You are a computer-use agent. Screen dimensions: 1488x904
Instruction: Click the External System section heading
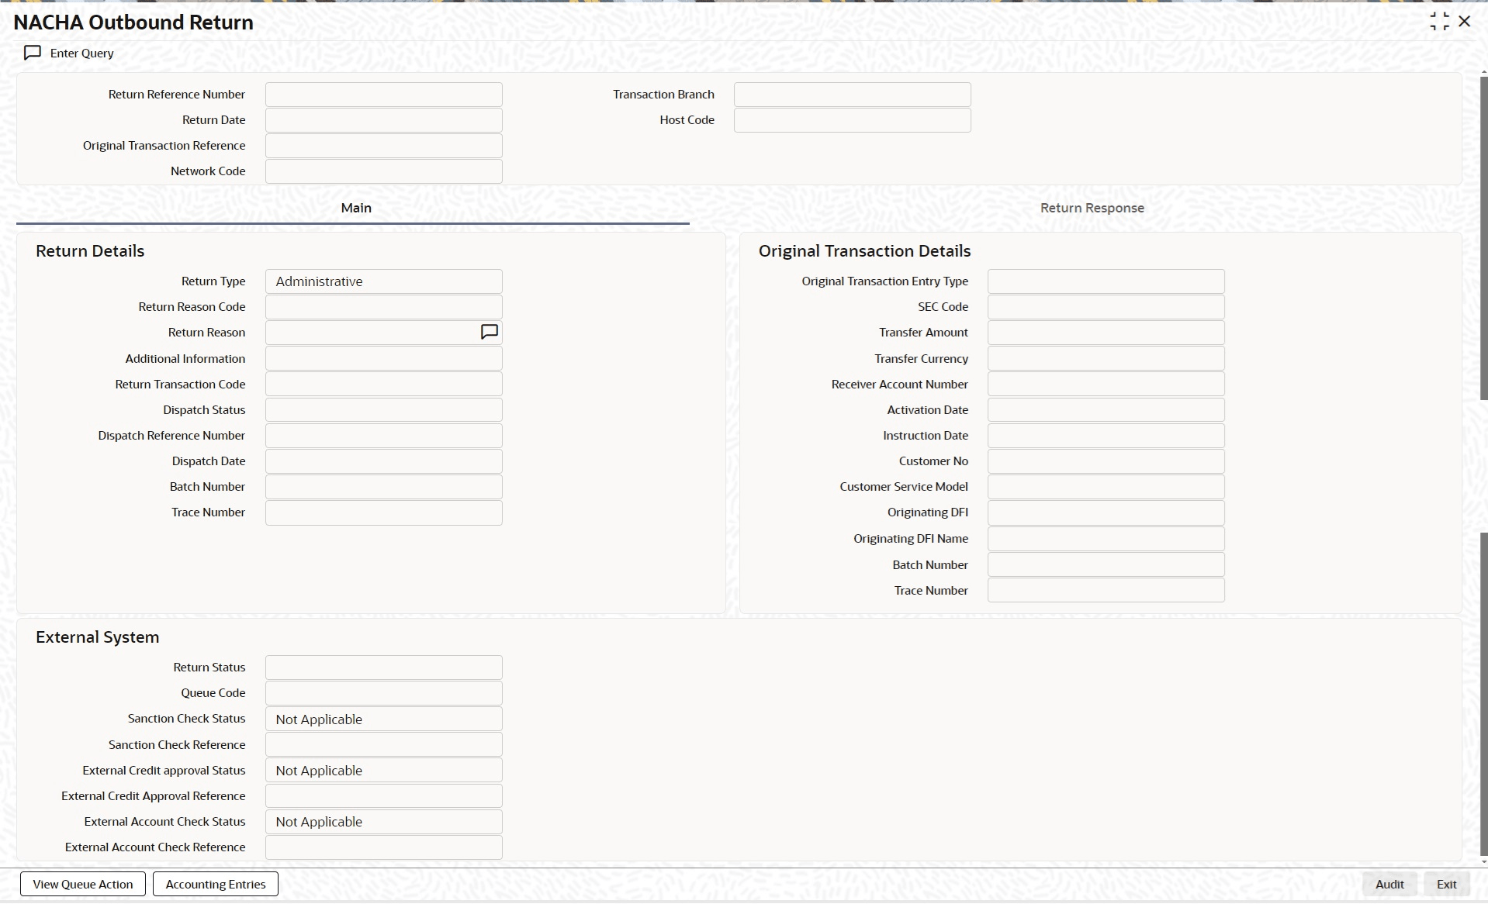98,637
